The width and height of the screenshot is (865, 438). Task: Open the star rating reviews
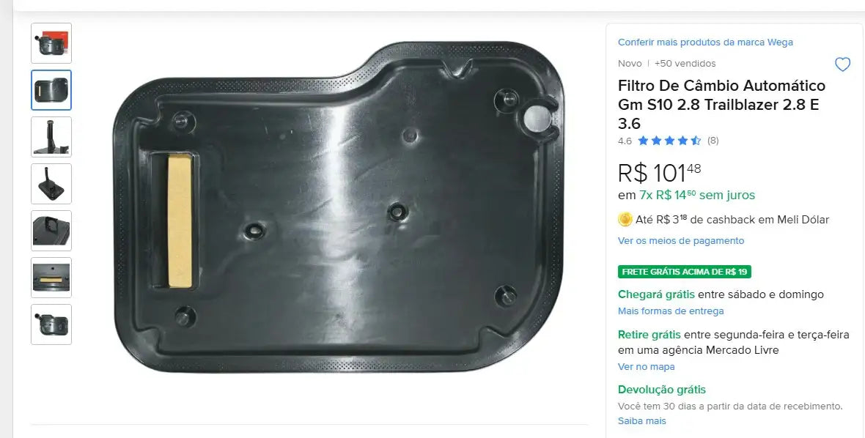pyautogui.click(x=669, y=141)
